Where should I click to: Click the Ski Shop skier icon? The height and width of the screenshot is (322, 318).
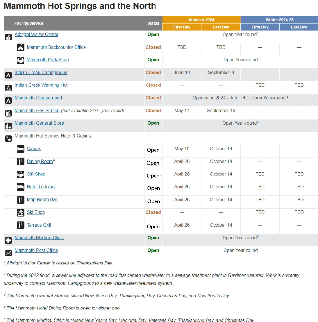21,213
